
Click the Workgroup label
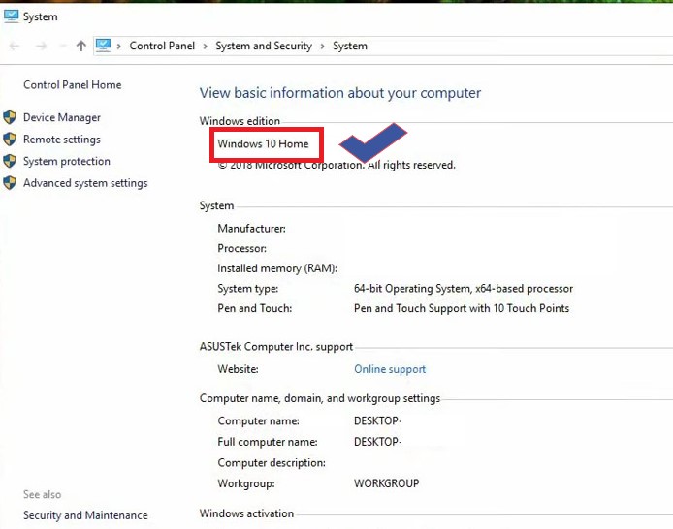[246, 483]
